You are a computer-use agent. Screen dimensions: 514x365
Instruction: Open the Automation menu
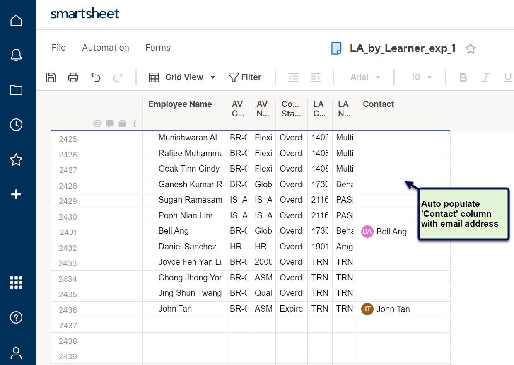(x=105, y=48)
